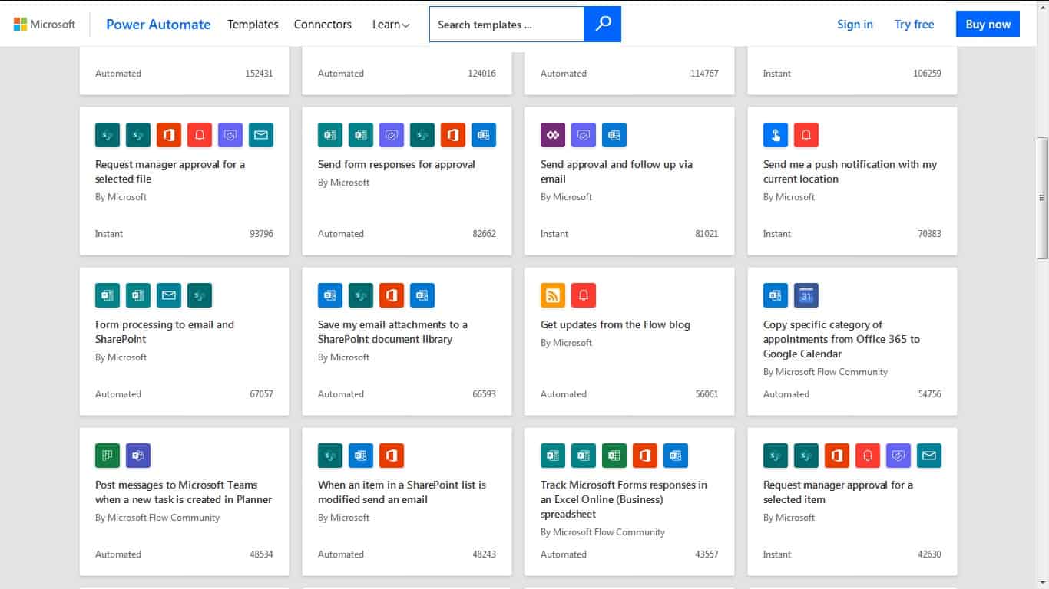Open "Copy specific category of appointments" template

(x=842, y=339)
